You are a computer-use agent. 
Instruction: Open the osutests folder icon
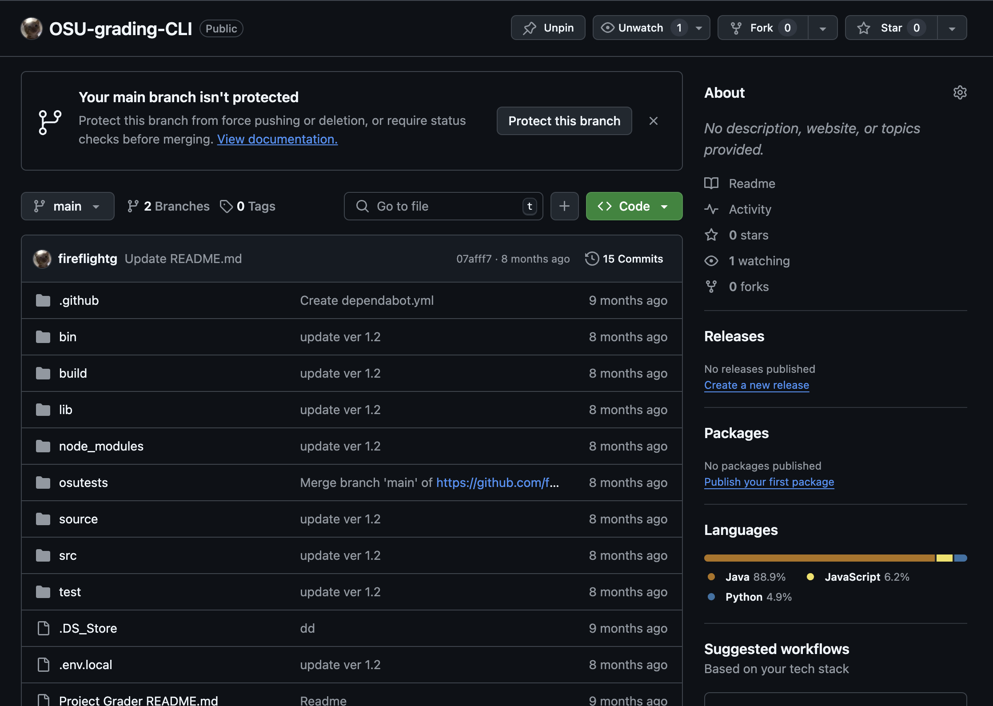(x=43, y=483)
